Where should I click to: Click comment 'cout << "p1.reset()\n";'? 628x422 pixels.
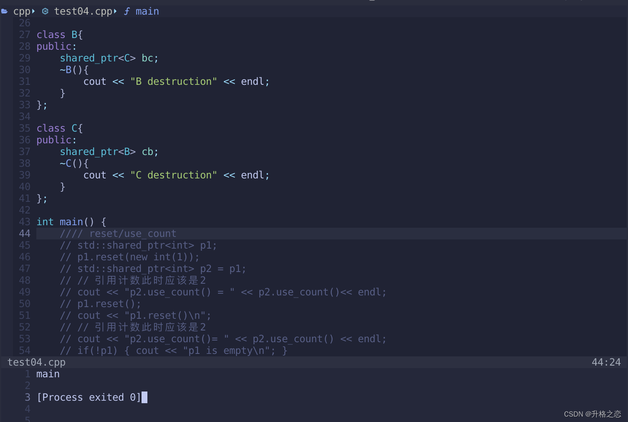point(135,315)
